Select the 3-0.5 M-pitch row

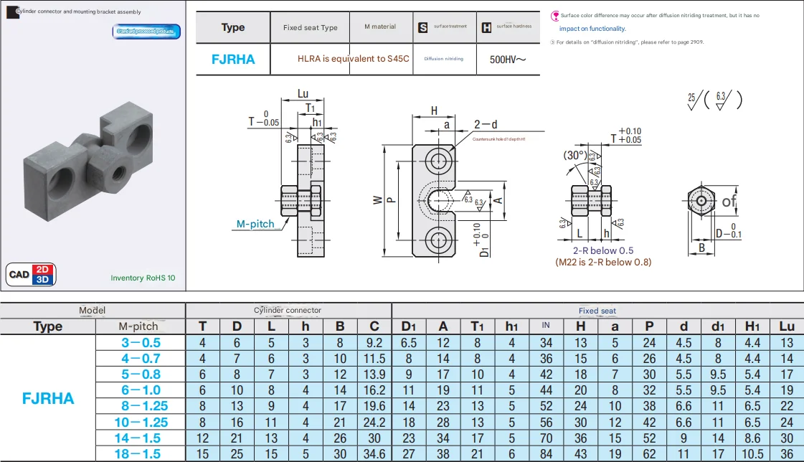tap(141, 342)
